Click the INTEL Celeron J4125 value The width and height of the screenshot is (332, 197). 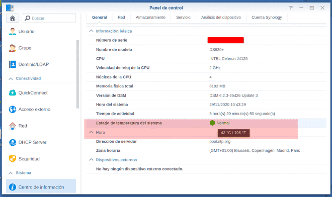point(228,59)
